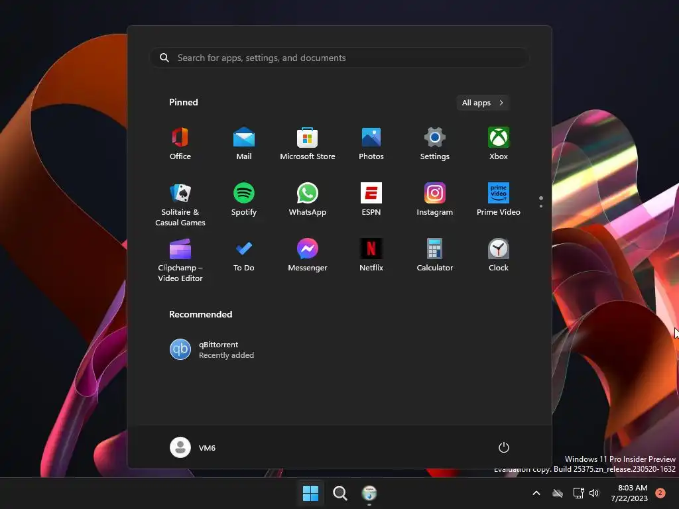Click the Start menu search field
This screenshot has width=679, height=509.
pos(339,58)
